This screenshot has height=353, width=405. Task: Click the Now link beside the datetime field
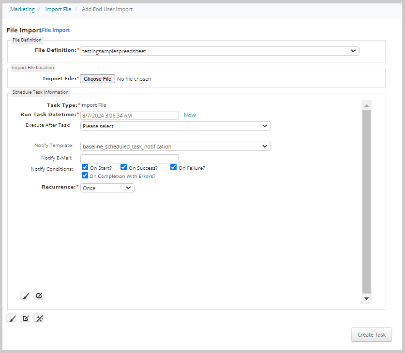(189, 115)
